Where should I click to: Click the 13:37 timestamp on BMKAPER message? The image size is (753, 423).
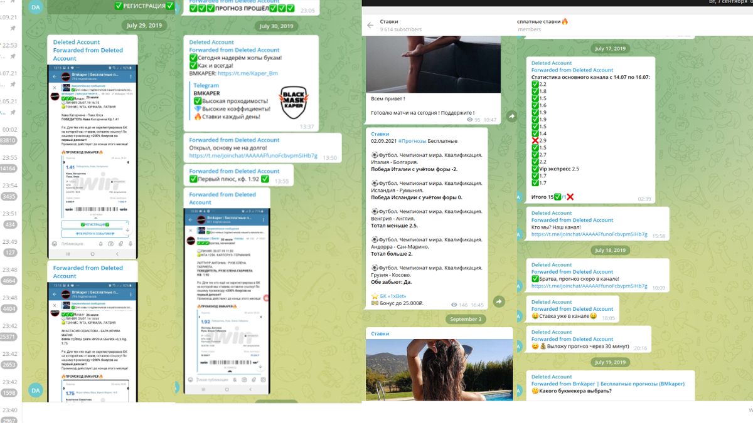pyautogui.click(x=307, y=127)
